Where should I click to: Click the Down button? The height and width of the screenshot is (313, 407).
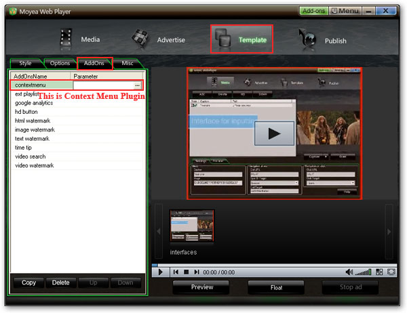(x=125, y=283)
